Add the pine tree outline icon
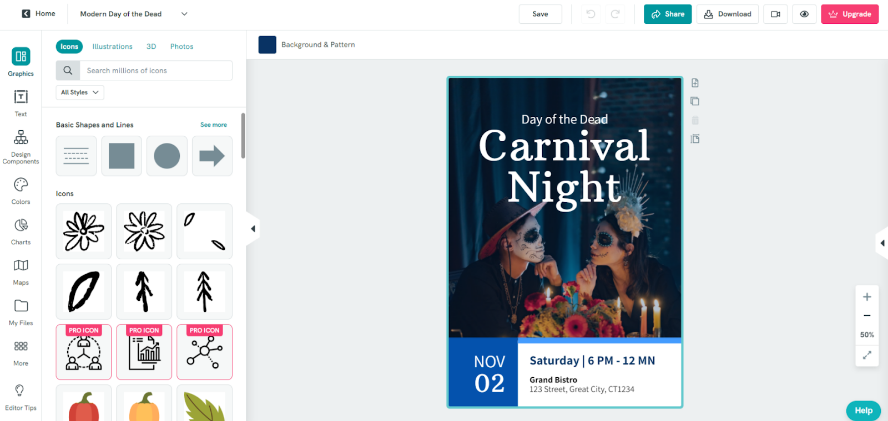 [x=205, y=291]
